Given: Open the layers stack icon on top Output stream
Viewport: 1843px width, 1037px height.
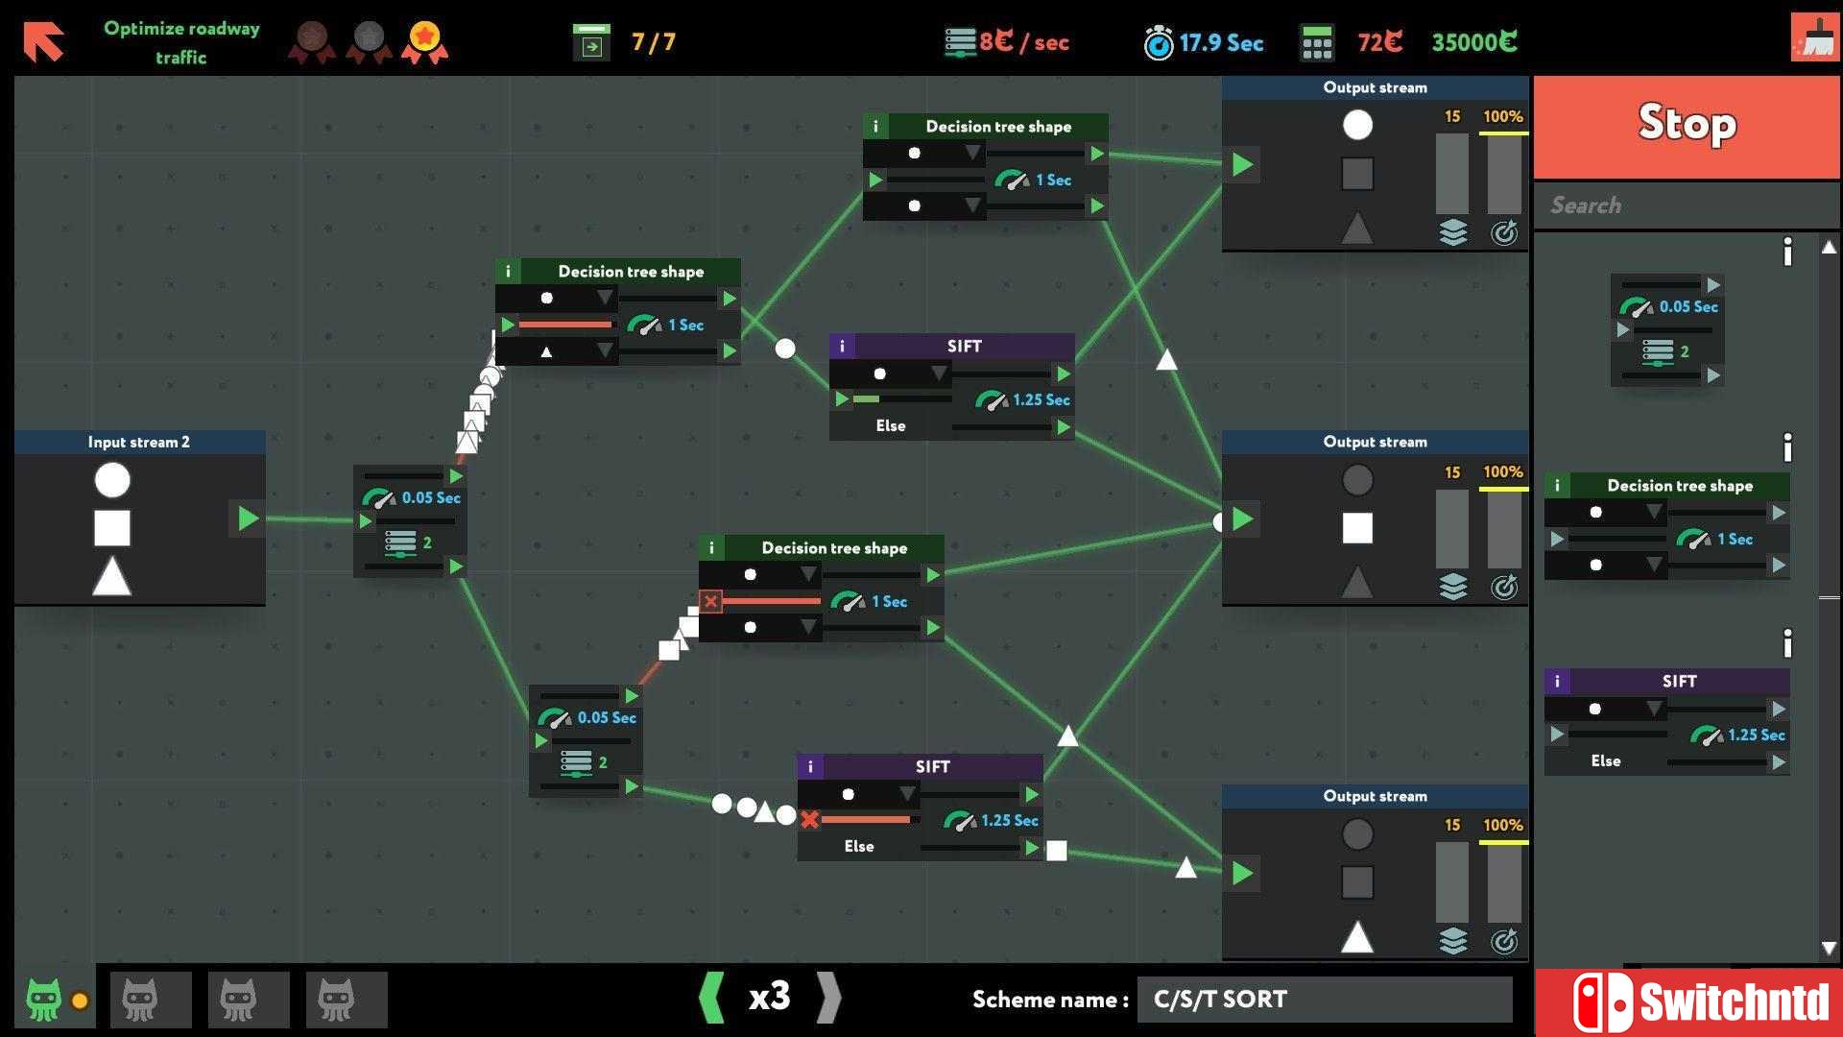Looking at the screenshot, I should pyautogui.click(x=1453, y=232).
